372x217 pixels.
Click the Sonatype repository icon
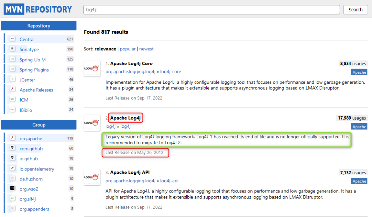coord(13,49)
